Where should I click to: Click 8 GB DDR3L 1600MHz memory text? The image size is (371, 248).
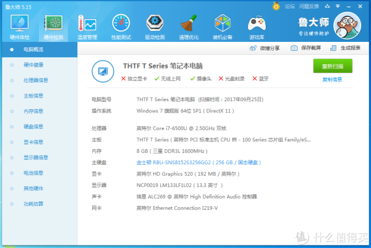point(172,151)
